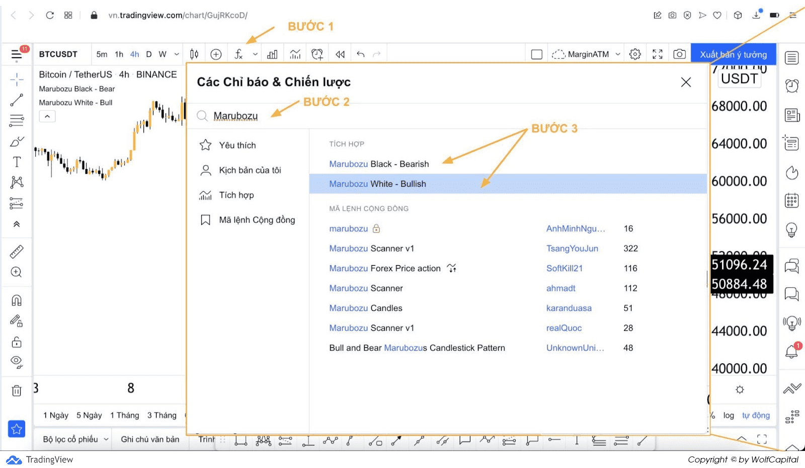Set range to 3 Tháng
This screenshot has height=468, width=805.
coord(162,415)
